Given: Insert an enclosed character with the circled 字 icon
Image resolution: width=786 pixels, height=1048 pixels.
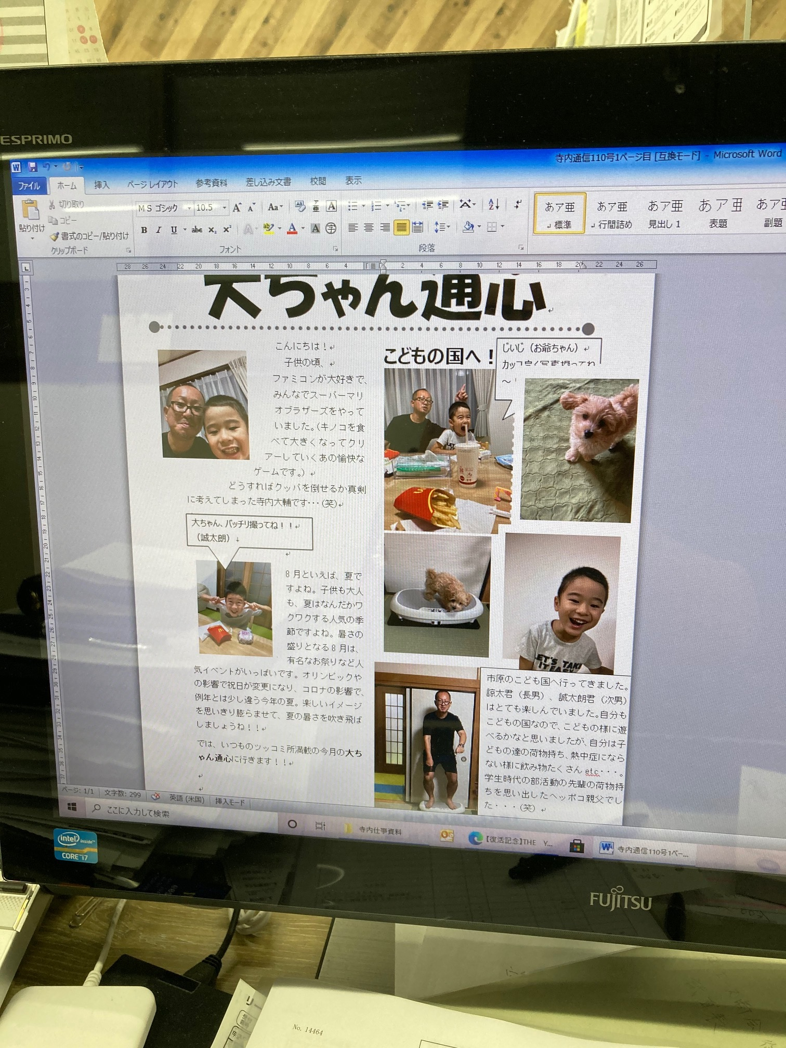Looking at the screenshot, I should pyautogui.click(x=331, y=228).
